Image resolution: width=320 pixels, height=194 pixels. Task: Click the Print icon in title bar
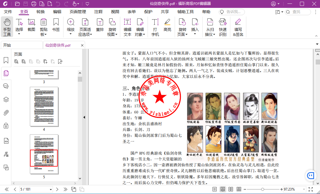pos(34,4)
